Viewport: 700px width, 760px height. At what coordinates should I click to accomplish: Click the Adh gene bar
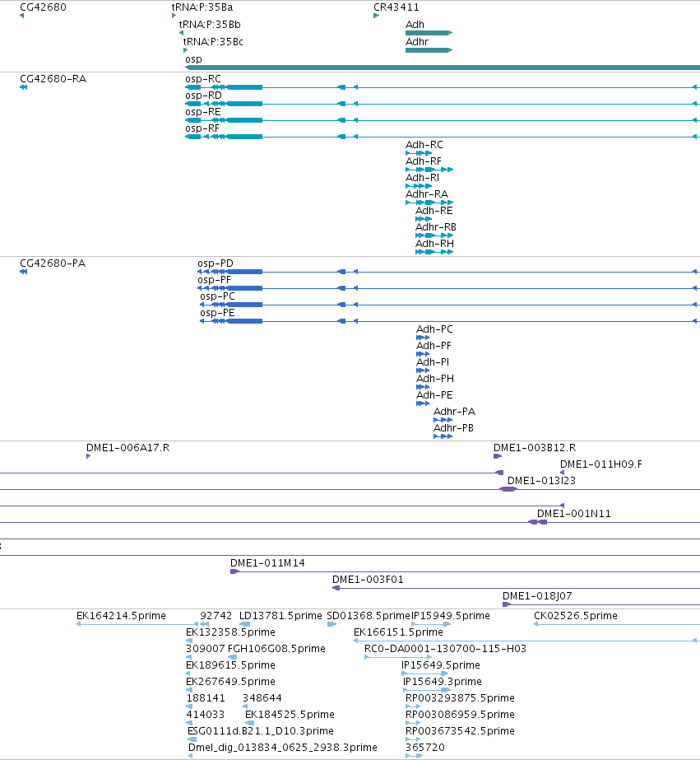429,33
